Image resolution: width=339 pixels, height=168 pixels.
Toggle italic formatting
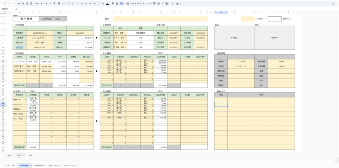99,3
